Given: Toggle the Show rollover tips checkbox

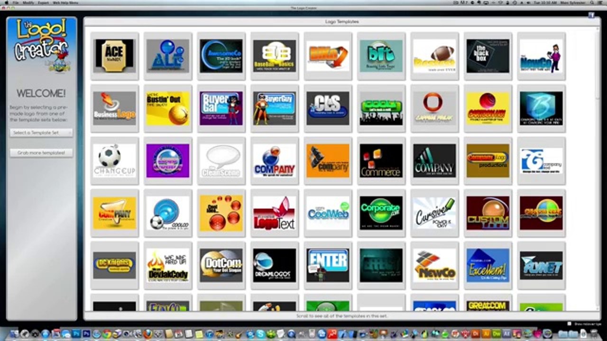Looking at the screenshot, I should pyautogui.click(x=570, y=324).
